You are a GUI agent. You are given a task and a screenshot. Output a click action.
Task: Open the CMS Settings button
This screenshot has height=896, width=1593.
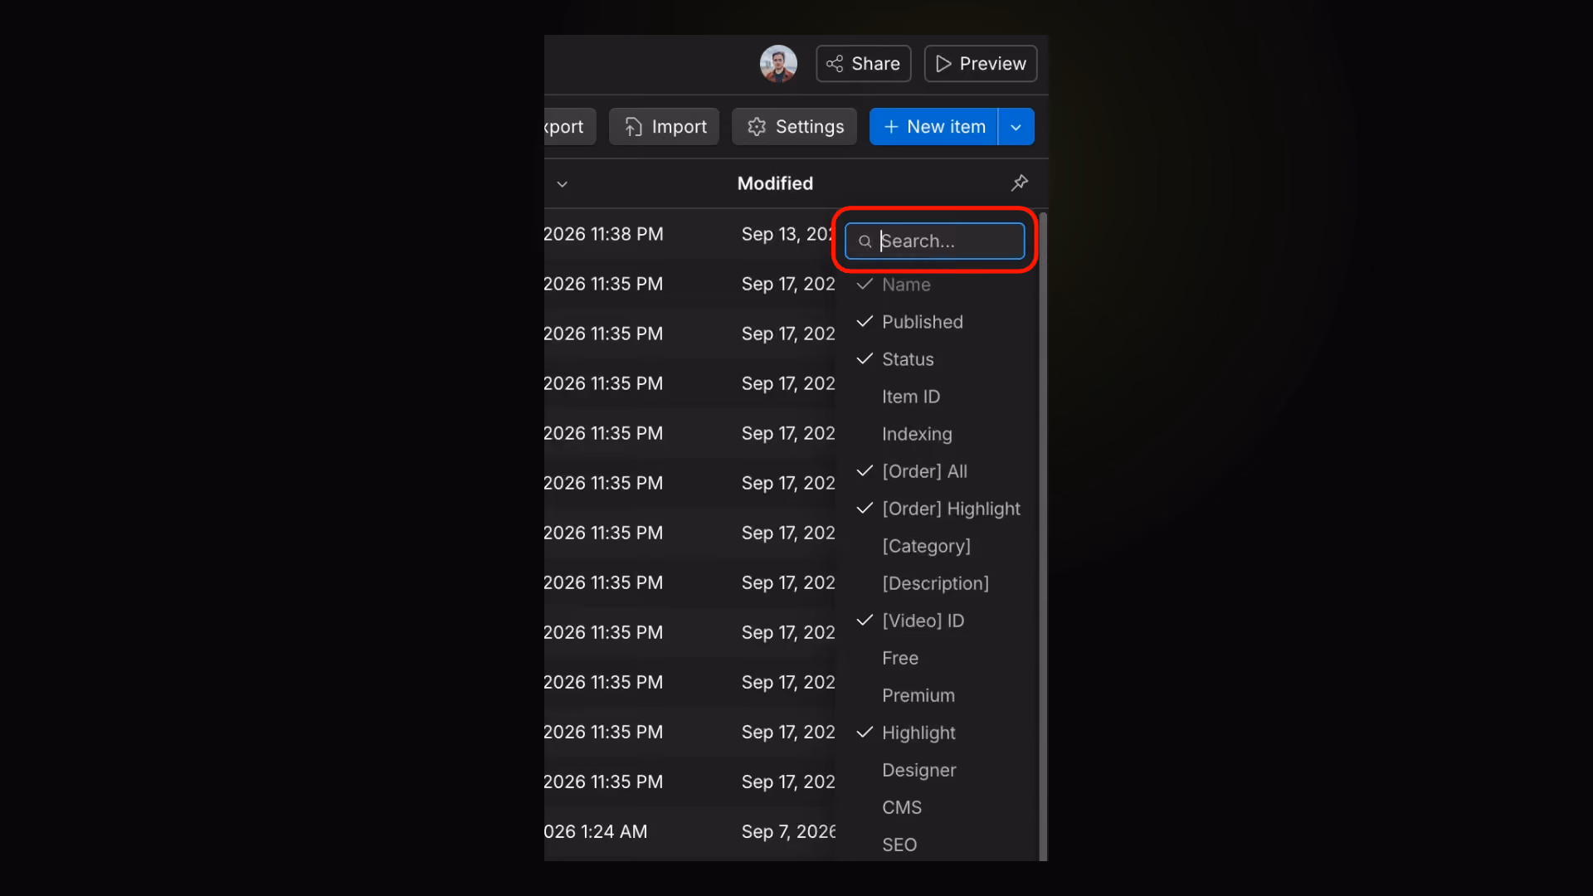click(794, 127)
